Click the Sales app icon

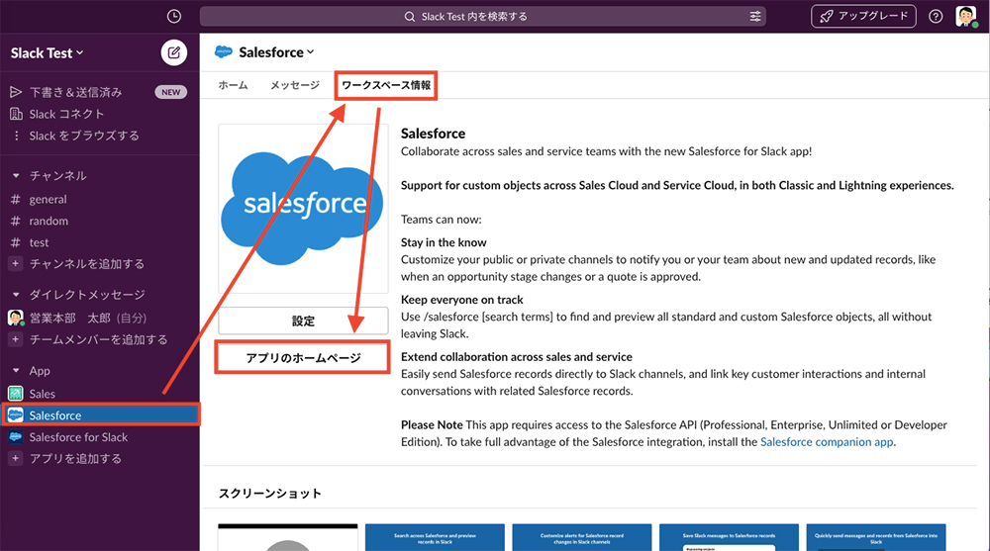click(x=15, y=394)
